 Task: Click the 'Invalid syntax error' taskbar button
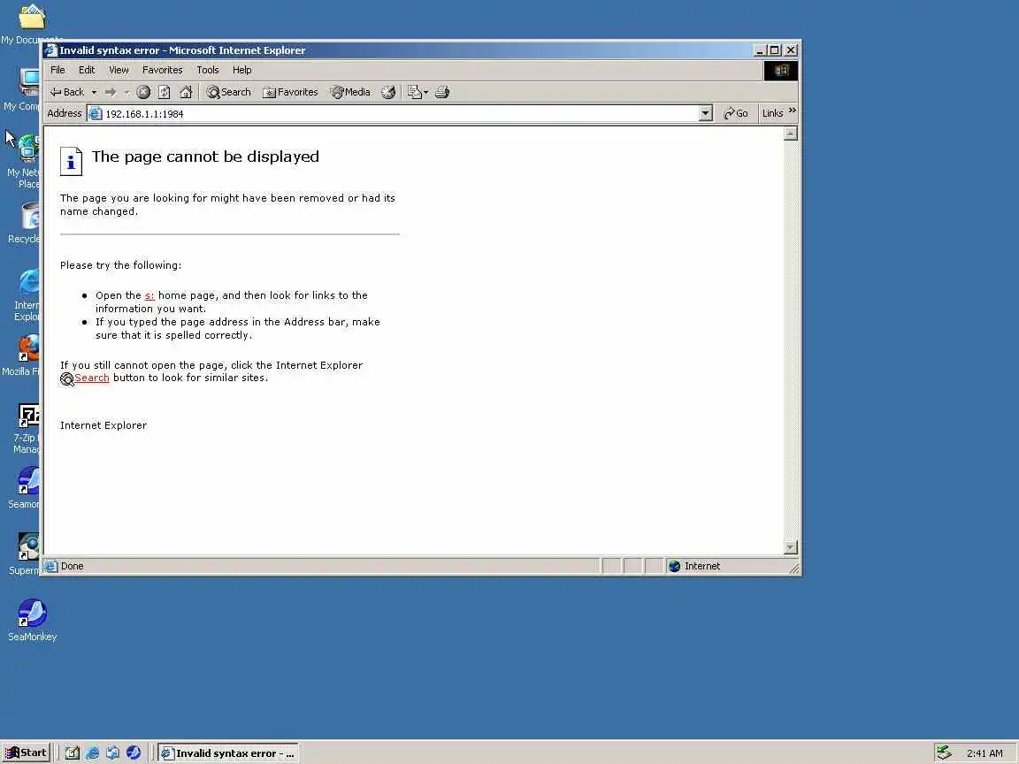228,753
